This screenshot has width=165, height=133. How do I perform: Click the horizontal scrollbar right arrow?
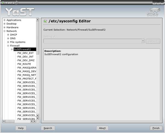(x=35, y=121)
